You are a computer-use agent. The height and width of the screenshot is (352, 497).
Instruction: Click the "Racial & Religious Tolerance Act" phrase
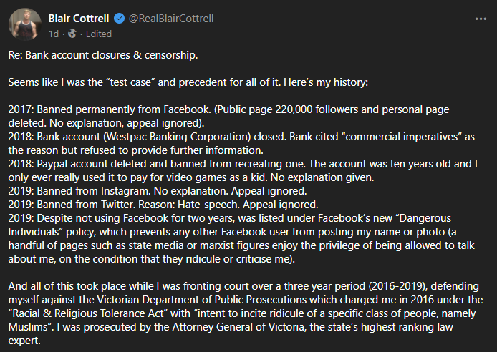[x=86, y=313]
